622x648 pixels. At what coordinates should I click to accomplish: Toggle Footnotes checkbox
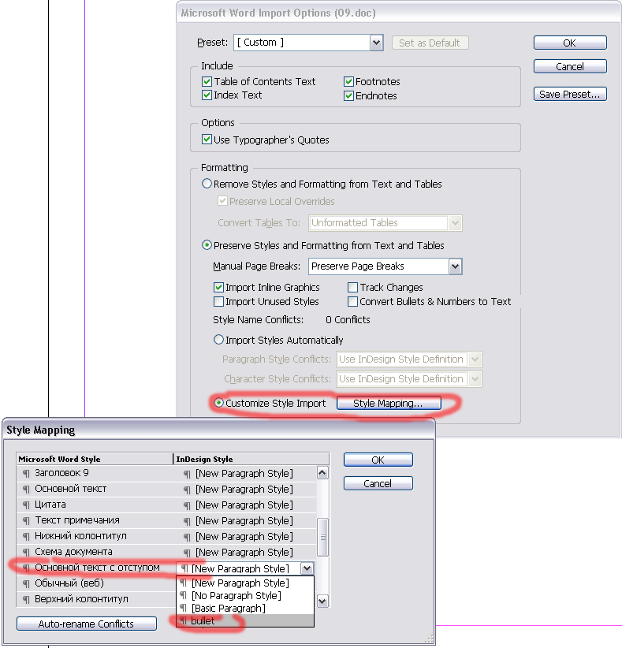click(348, 81)
